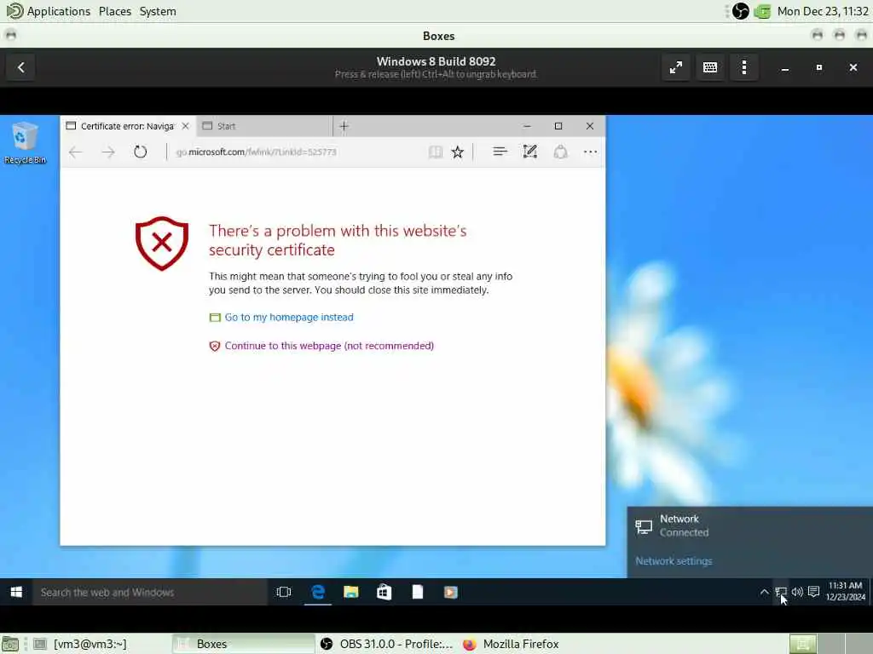873x654 pixels.
Task: Click Continue to this webpage (not recommended)
Action: tap(329, 346)
